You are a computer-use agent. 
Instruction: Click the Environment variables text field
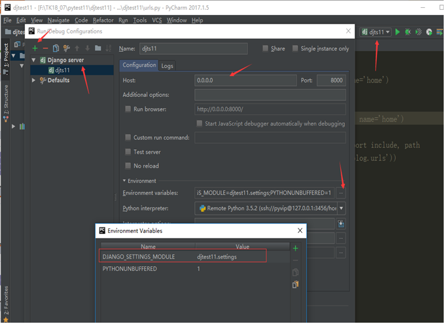click(x=264, y=193)
